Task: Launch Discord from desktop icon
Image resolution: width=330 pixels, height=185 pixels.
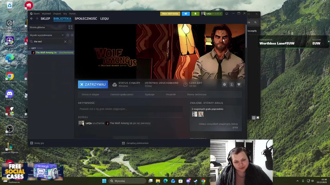Action: click(x=10, y=95)
